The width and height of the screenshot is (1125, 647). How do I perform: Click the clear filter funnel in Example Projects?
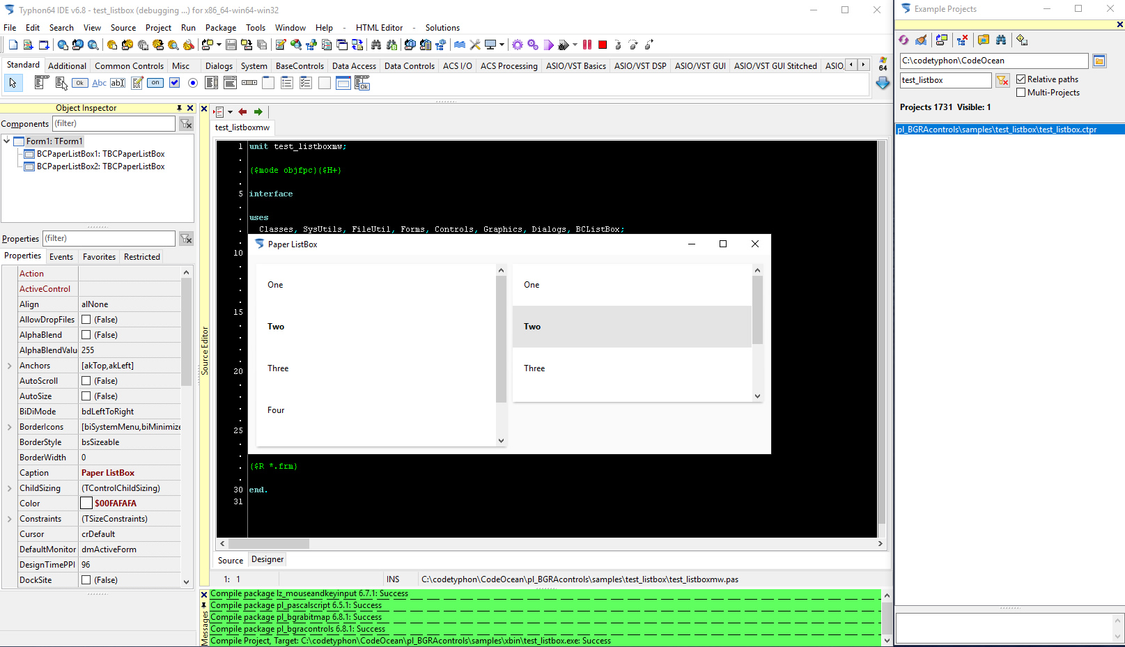click(1002, 80)
